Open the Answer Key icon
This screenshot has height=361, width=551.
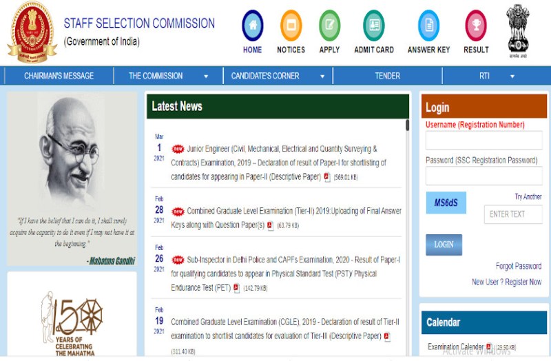[428, 25]
